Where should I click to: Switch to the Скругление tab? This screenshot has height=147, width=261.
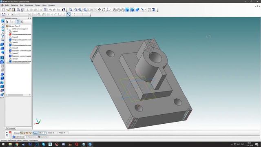(18, 137)
